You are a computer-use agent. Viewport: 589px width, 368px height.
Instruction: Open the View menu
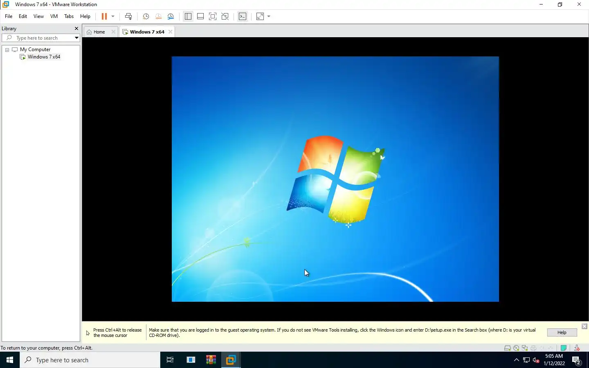click(x=38, y=16)
